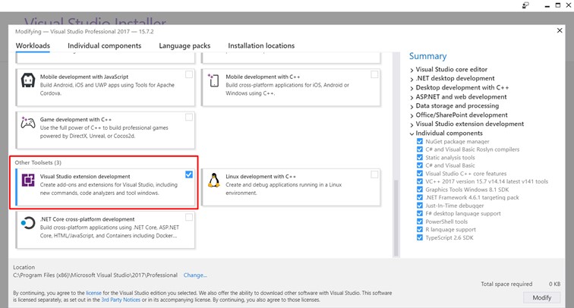Expand ASP.NET and web development in Summary

pos(412,97)
